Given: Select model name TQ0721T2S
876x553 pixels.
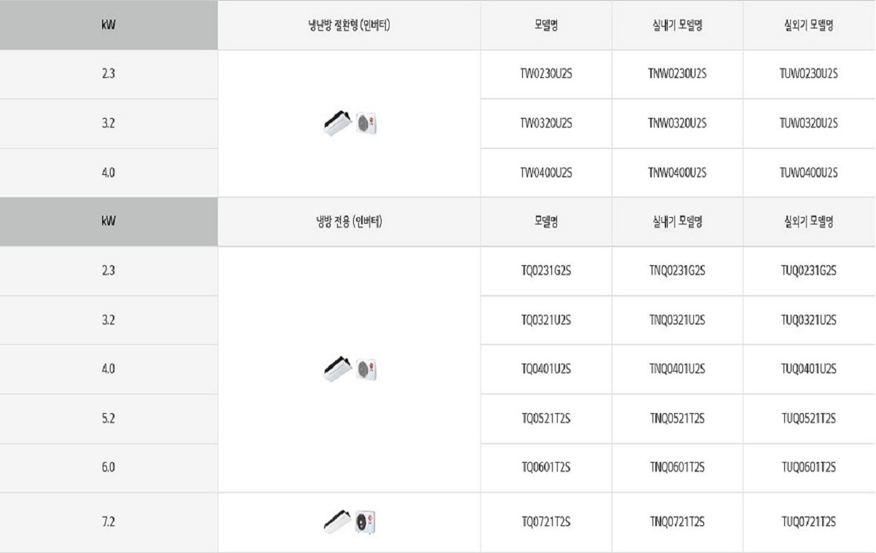Looking at the screenshot, I should point(546,522).
